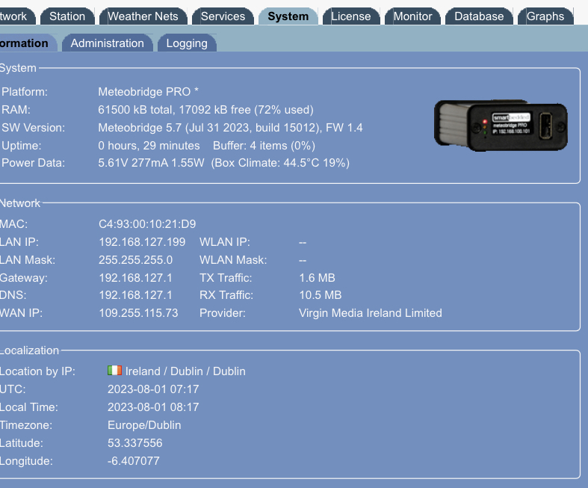Click the Location by IP label
588x488 pixels.
pyautogui.click(x=37, y=371)
